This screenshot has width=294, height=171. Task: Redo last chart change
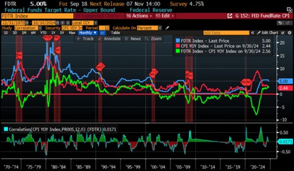coord(288,23)
